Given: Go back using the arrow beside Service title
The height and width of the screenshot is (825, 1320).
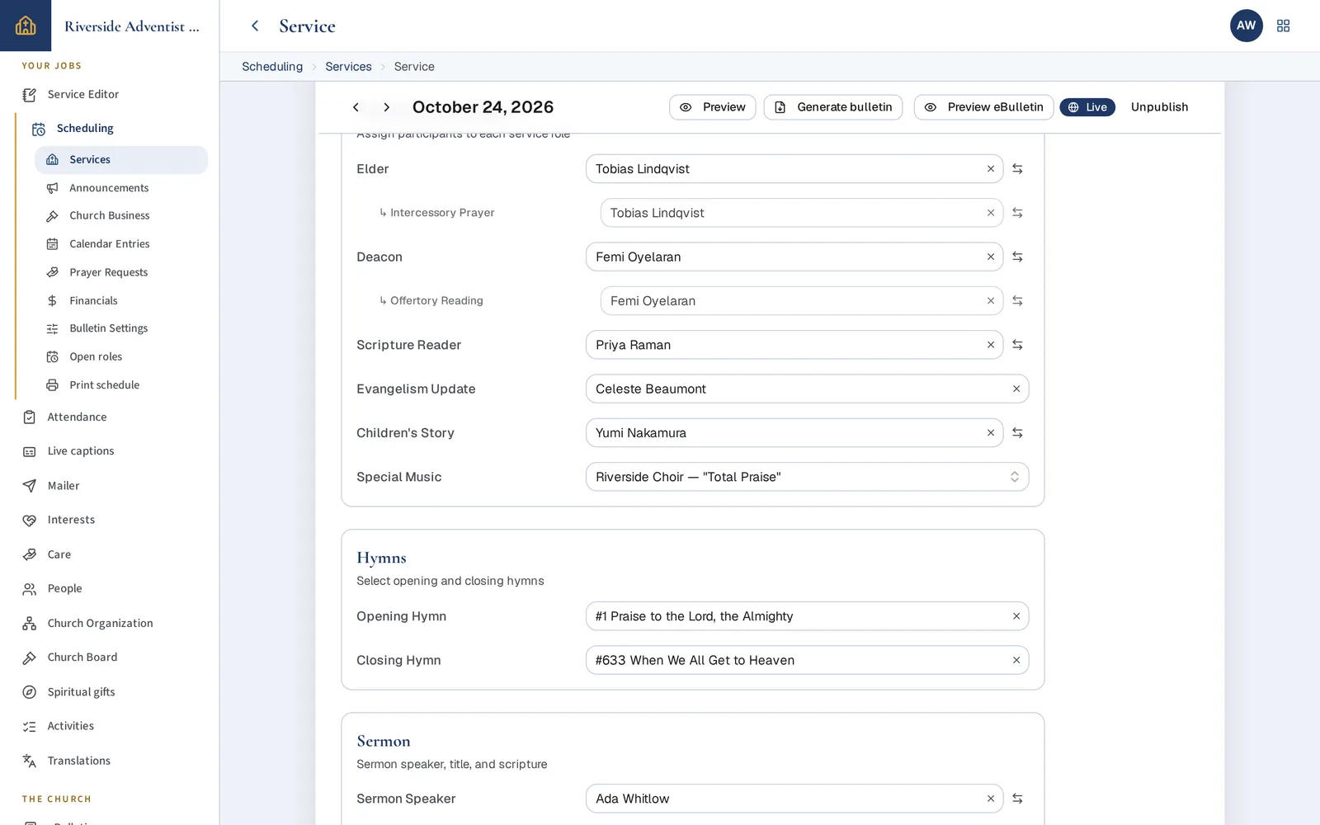Looking at the screenshot, I should pyautogui.click(x=255, y=26).
